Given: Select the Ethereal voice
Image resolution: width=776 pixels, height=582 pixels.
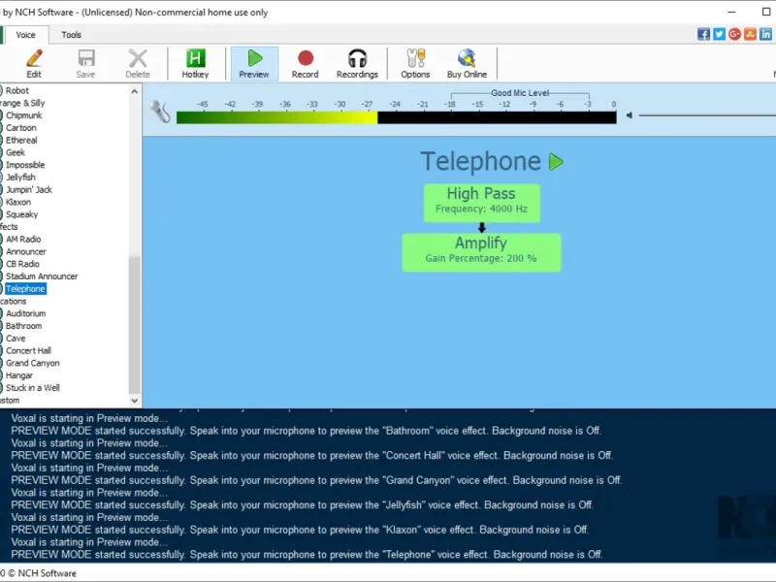Looking at the screenshot, I should 21,140.
